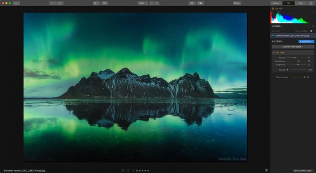316x173 pixels.
Task: Collapse the Soft Glow filter section
Action: click(x=274, y=53)
